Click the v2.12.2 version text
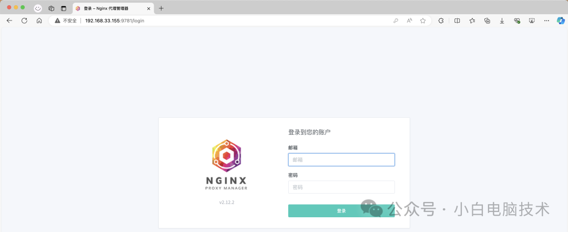This screenshot has width=568, height=232. [227, 202]
